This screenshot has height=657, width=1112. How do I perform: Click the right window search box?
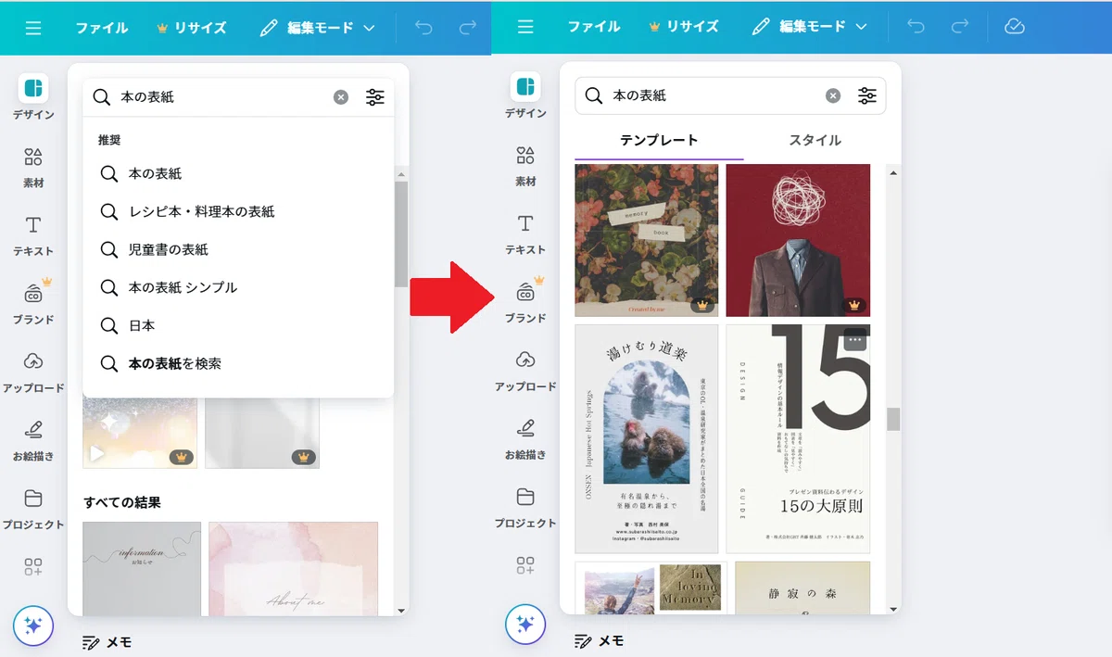(x=730, y=95)
